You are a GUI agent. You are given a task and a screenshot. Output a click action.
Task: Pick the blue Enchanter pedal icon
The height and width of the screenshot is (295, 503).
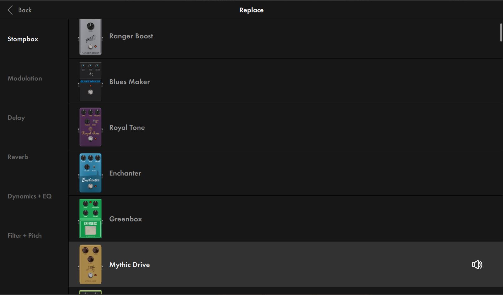click(x=90, y=173)
